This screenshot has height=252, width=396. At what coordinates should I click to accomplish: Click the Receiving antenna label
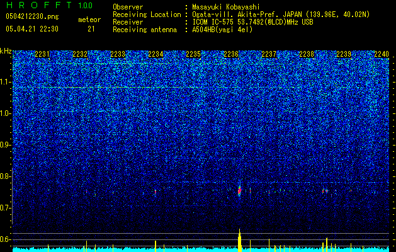[x=145, y=30]
